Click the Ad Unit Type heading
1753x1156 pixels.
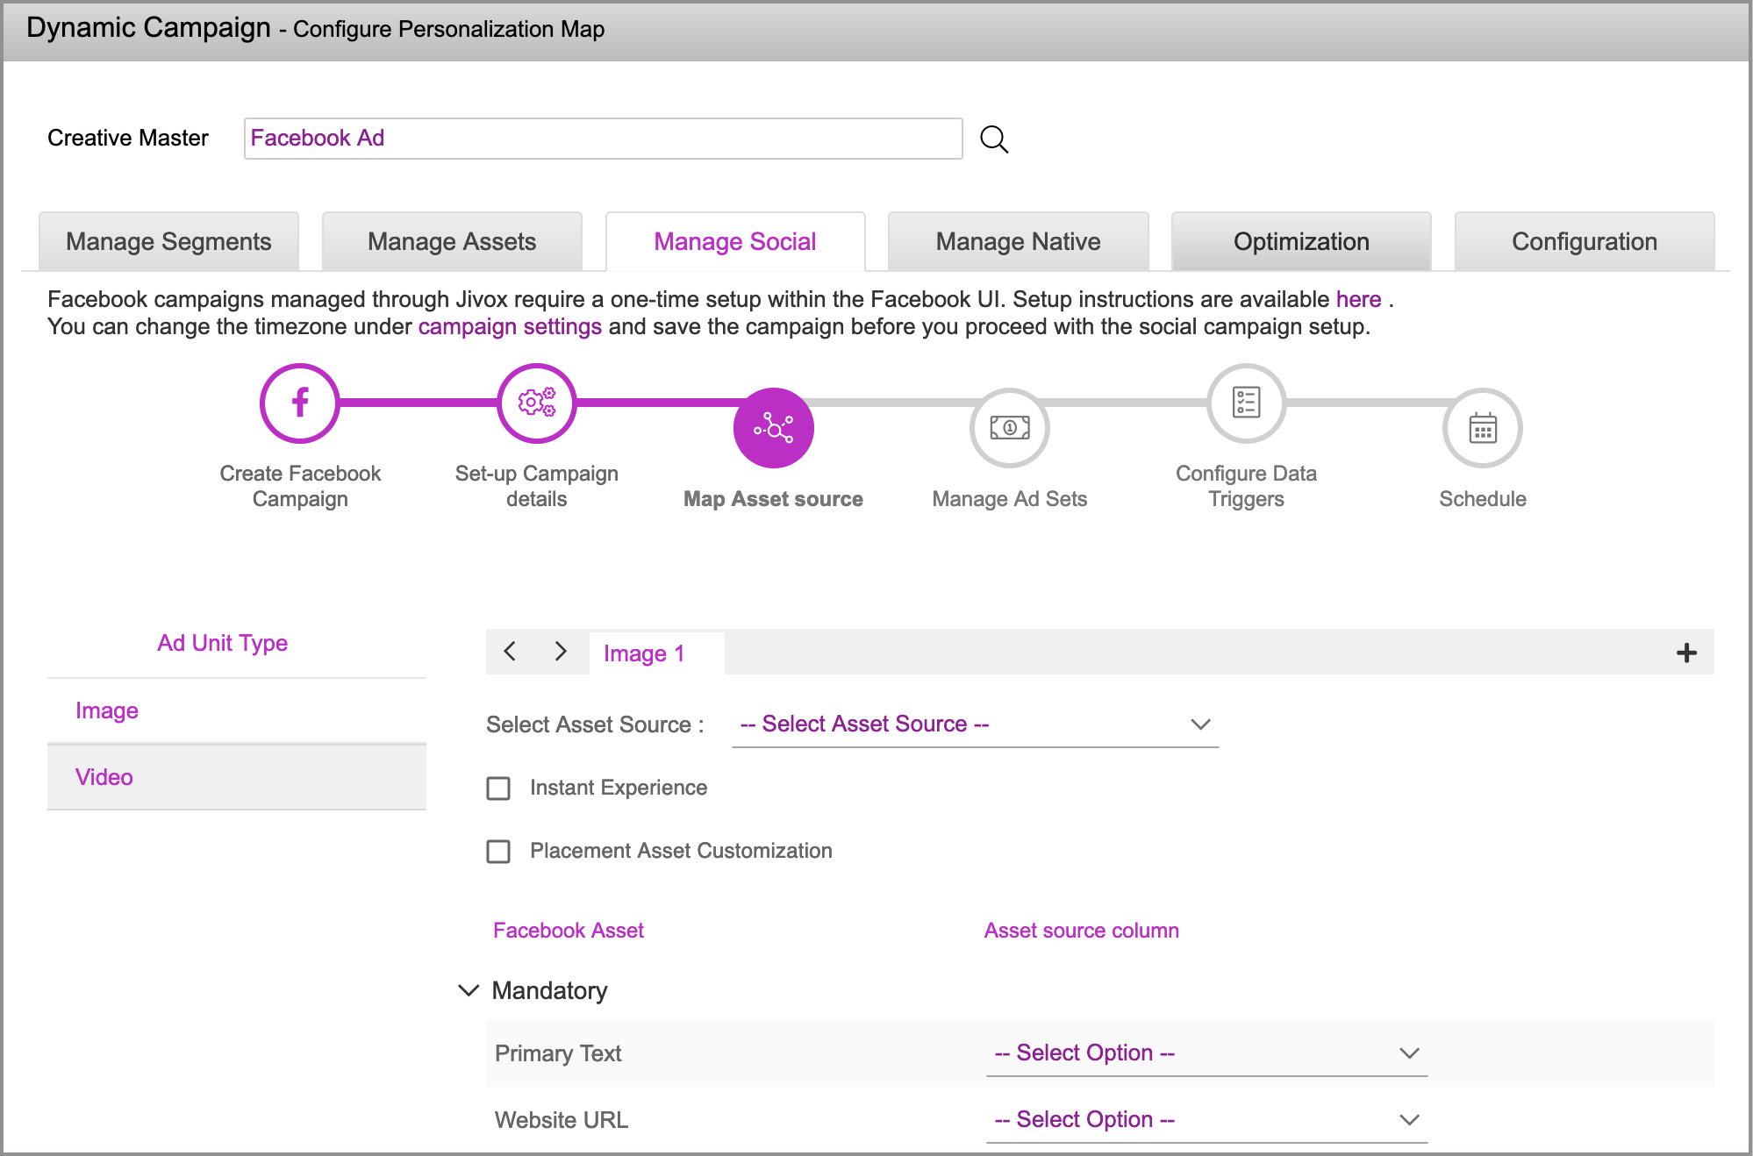(223, 643)
